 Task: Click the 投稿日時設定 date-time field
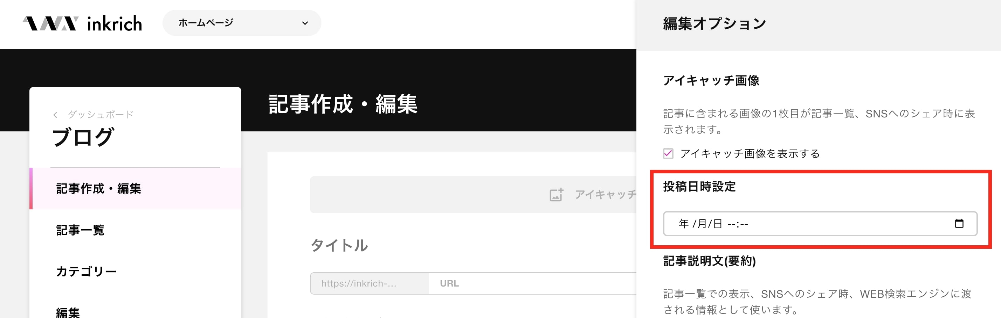(820, 223)
